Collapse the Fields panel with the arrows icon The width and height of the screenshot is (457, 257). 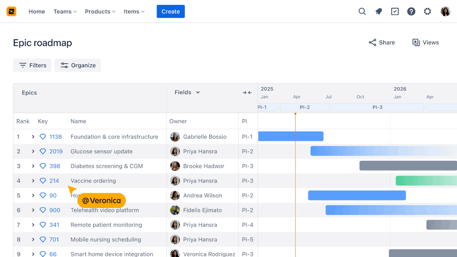[247, 92]
